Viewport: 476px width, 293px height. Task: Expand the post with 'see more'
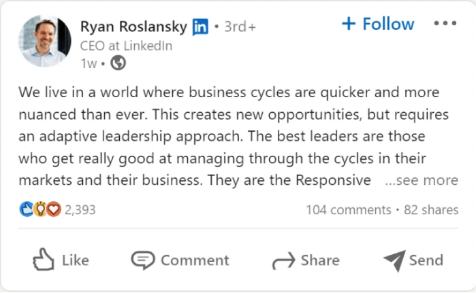422,180
